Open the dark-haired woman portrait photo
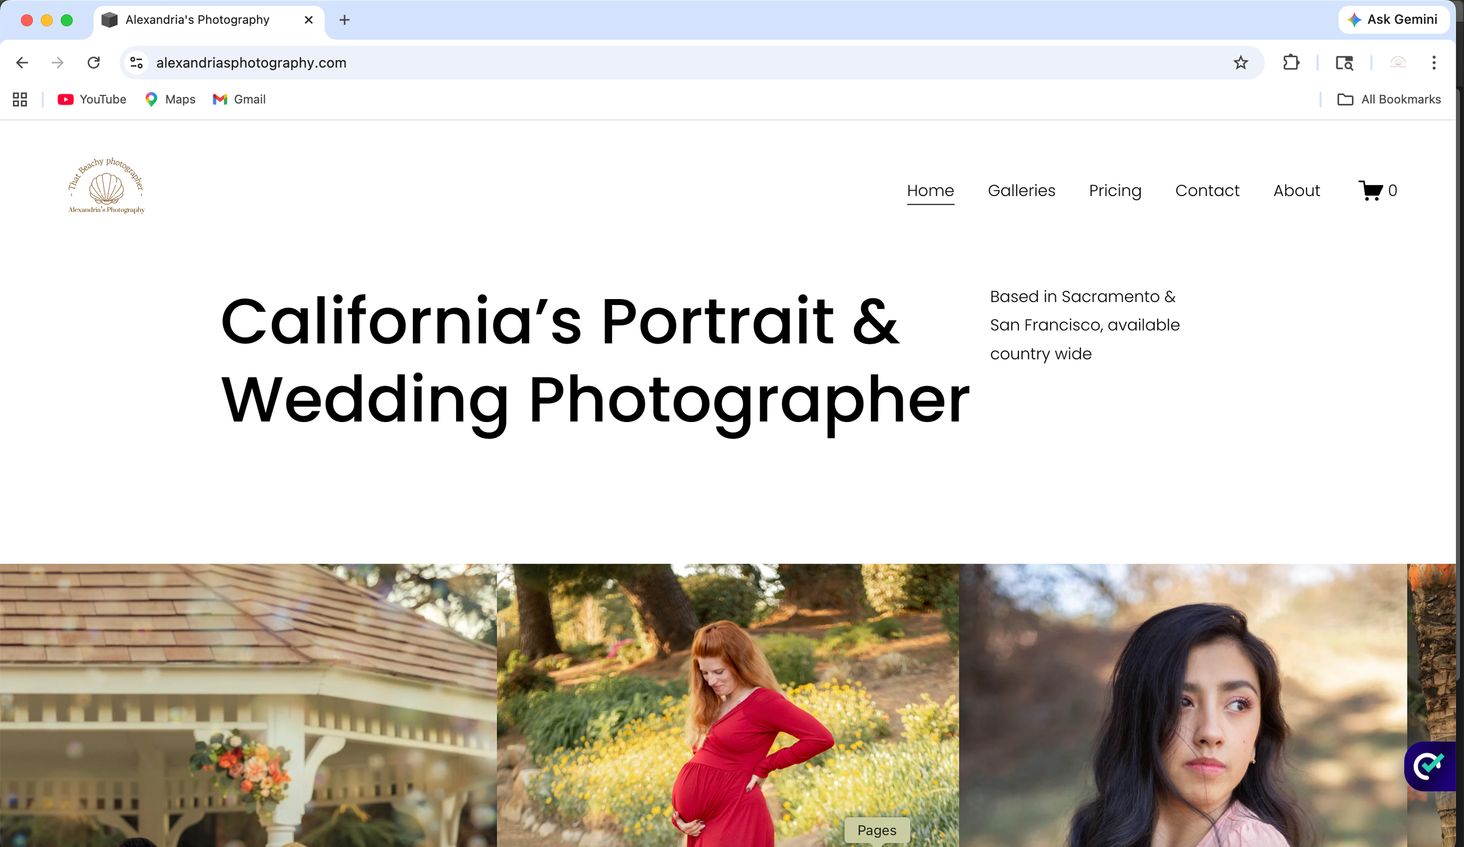1464x847 pixels. 1183,705
